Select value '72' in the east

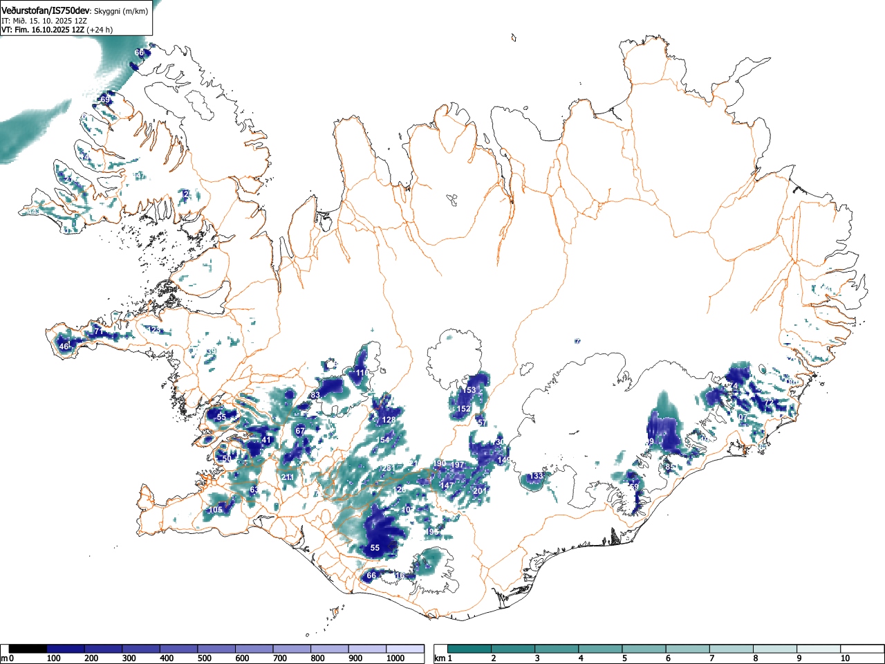pos(769,402)
